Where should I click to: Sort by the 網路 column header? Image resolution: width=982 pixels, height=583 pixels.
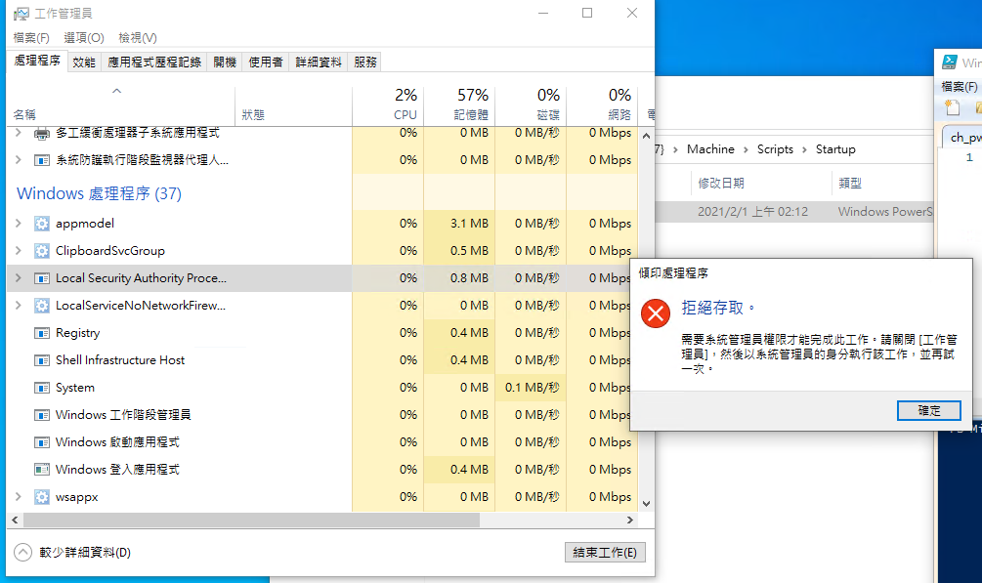(603, 105)
